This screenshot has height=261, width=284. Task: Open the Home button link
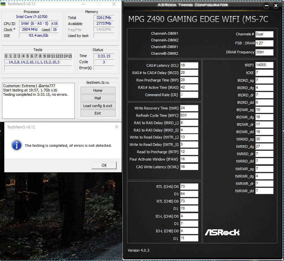pyautogui.click(x=98, y=90)
